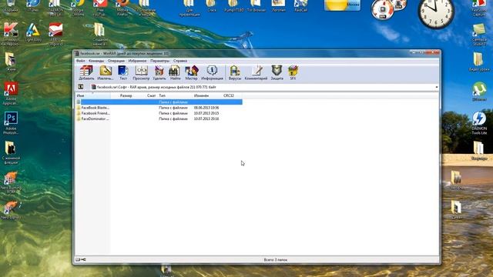Screen dimensions: 493x277
Task: Click the analog clock desktop gadget
Action: coord(436,12)
